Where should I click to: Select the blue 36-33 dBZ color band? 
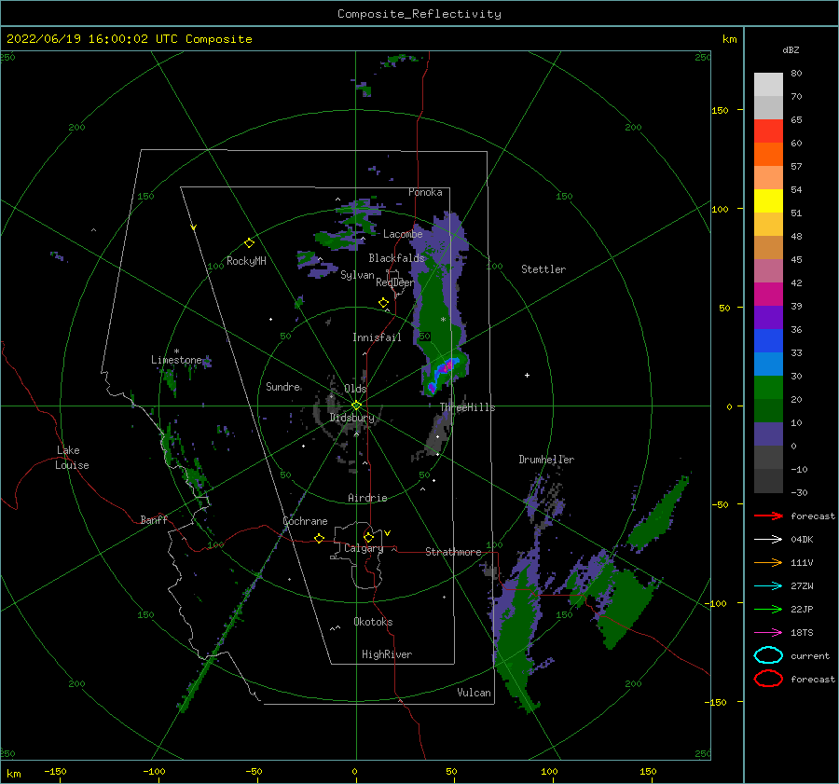click(x=768, y=341)
